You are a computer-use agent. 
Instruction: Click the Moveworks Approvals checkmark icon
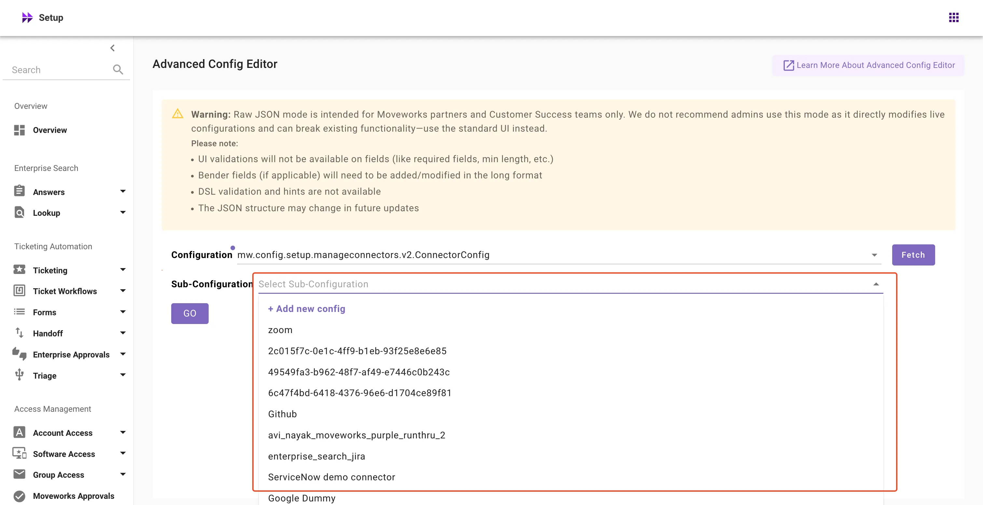(20, 496)
